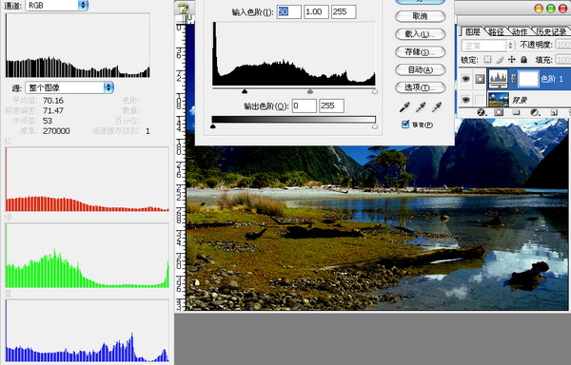The width and height of the screenshot is (571, 365).
Task: Switch to the 历史记录 tab
Action: point(551,32)
